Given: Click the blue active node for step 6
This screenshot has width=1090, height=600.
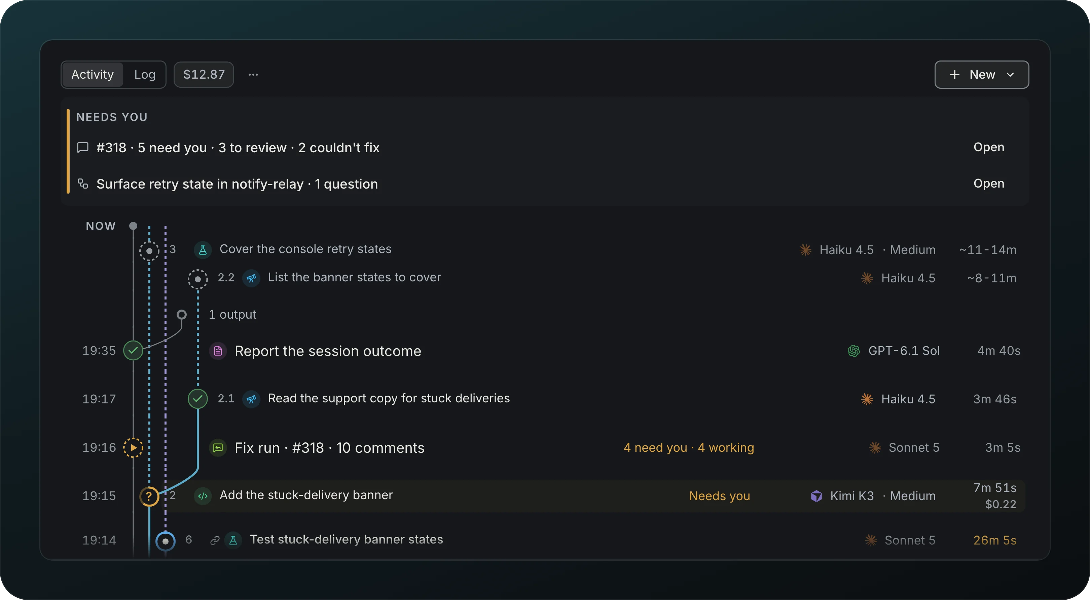Looking at the screenshot, I should tap(166, 541).
